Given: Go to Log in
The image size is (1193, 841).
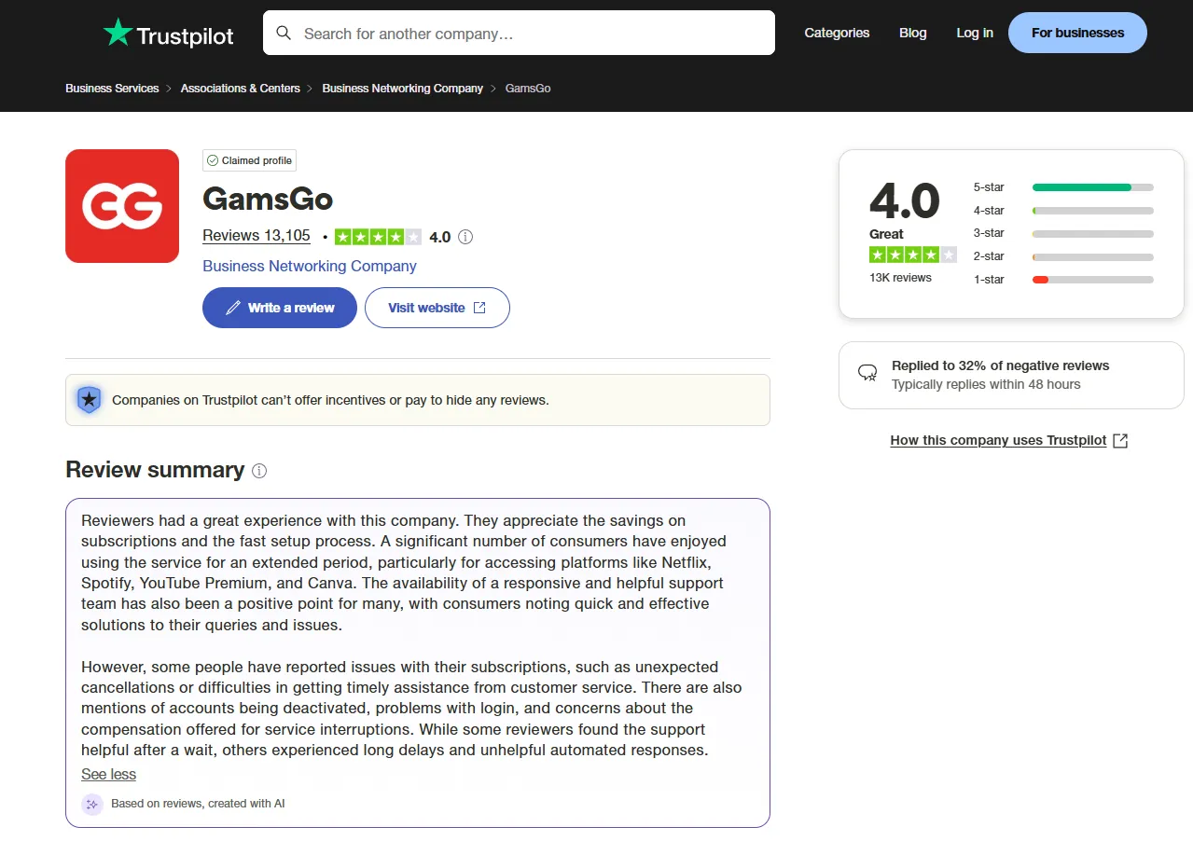Looking at the screenshot, I should tap(975, 33).
